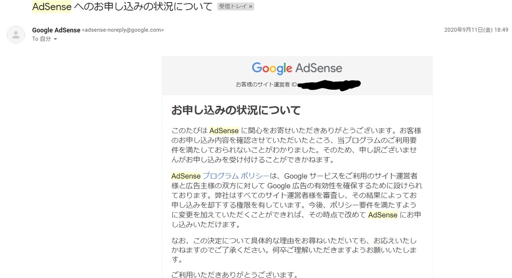The image size is (512, 278).
Task: Click the date 2020年9月11日(金) 18:49
Action: (x=476, y=30)
